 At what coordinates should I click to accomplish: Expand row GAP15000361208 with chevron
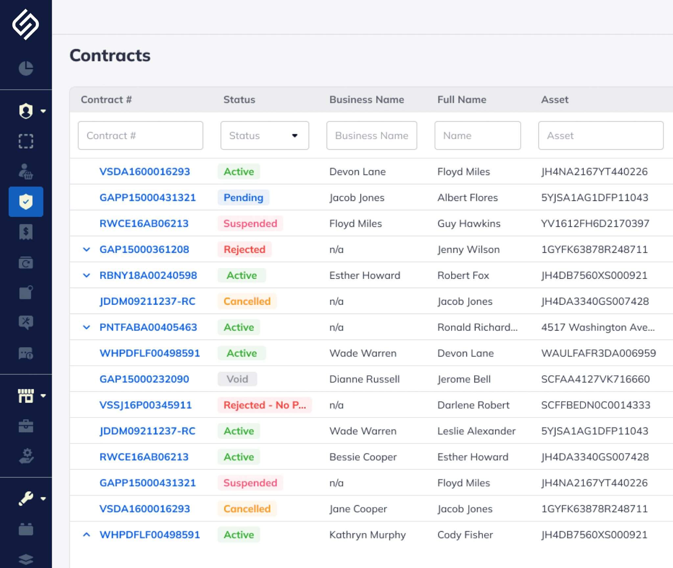coord(86,249)
